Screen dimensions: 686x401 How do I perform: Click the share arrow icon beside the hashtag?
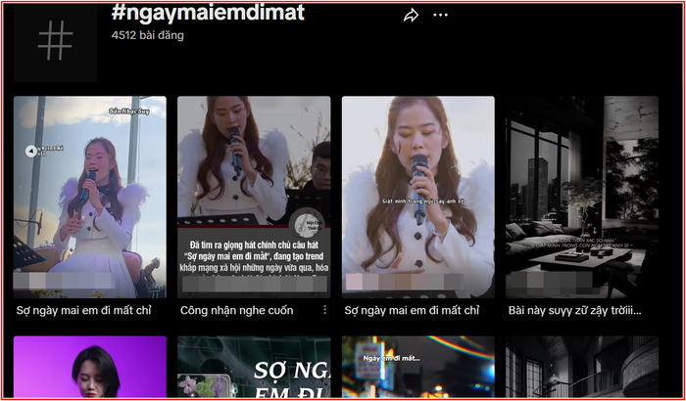411,16
